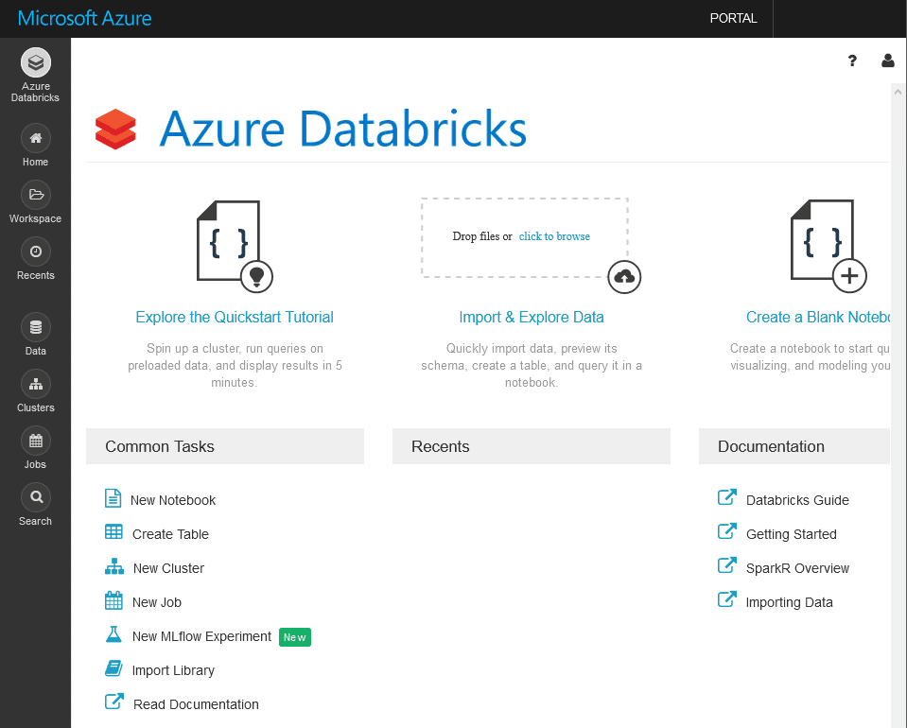
Task: Click the Getting Started external-link icon
Action: (x=727, y=531)
